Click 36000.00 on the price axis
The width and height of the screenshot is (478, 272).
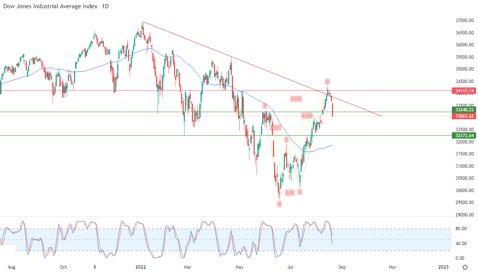click(x=464, y=45)
